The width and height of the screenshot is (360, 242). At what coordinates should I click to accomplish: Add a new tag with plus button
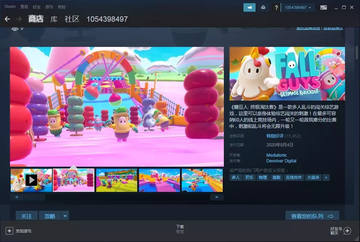326,177
